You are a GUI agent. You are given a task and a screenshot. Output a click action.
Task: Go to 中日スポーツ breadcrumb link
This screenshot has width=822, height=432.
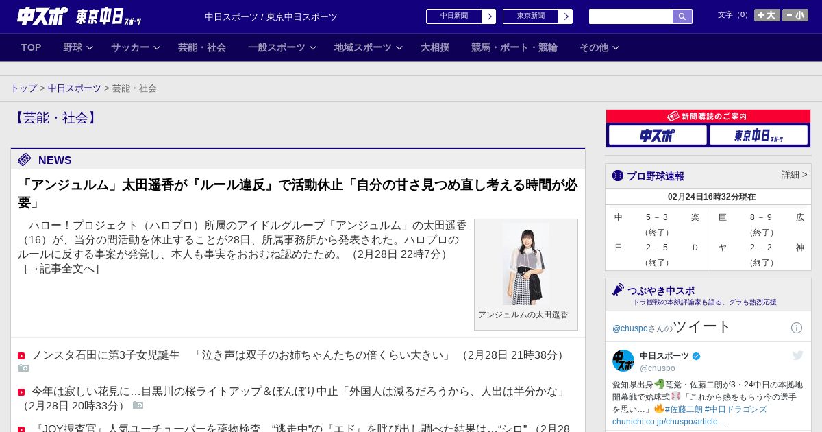(x=75, y=88)
